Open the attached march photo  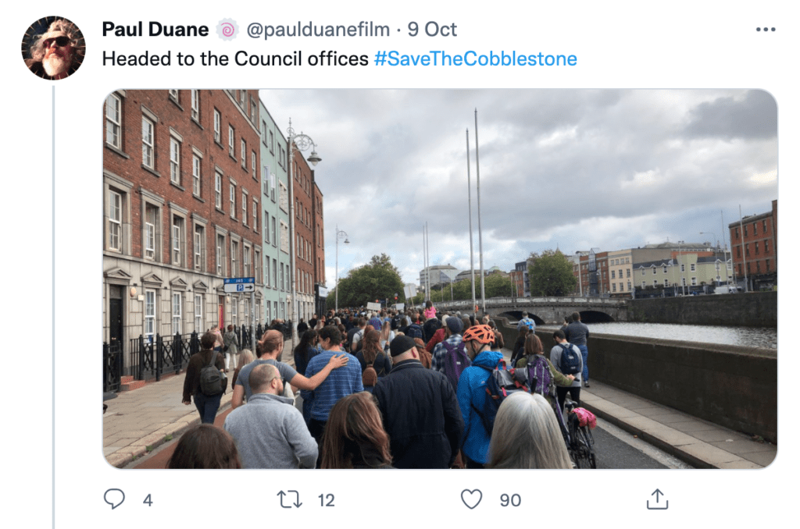pos(440,279)
